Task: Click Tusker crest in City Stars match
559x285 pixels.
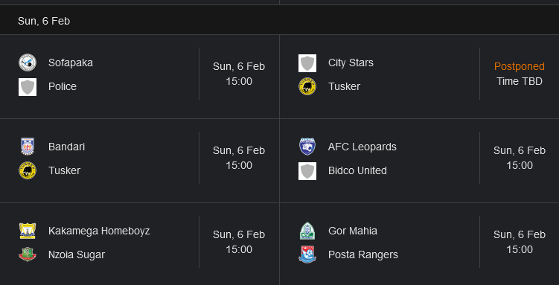Action: click(307, 86)
